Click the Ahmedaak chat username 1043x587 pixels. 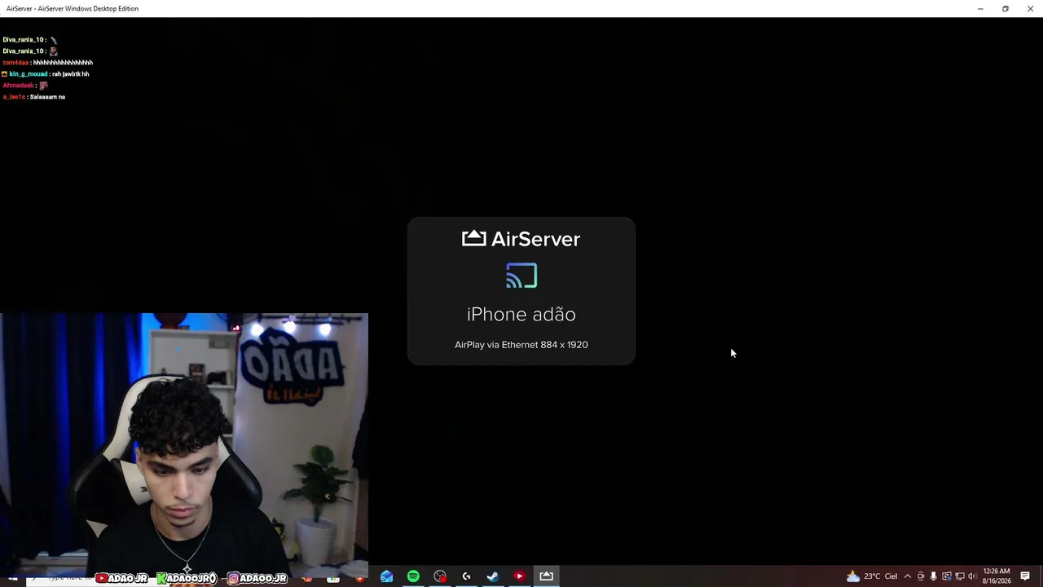point(19,86)
